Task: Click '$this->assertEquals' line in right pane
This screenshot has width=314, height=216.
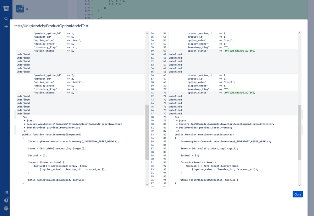Action: click(x=209, y=180)
